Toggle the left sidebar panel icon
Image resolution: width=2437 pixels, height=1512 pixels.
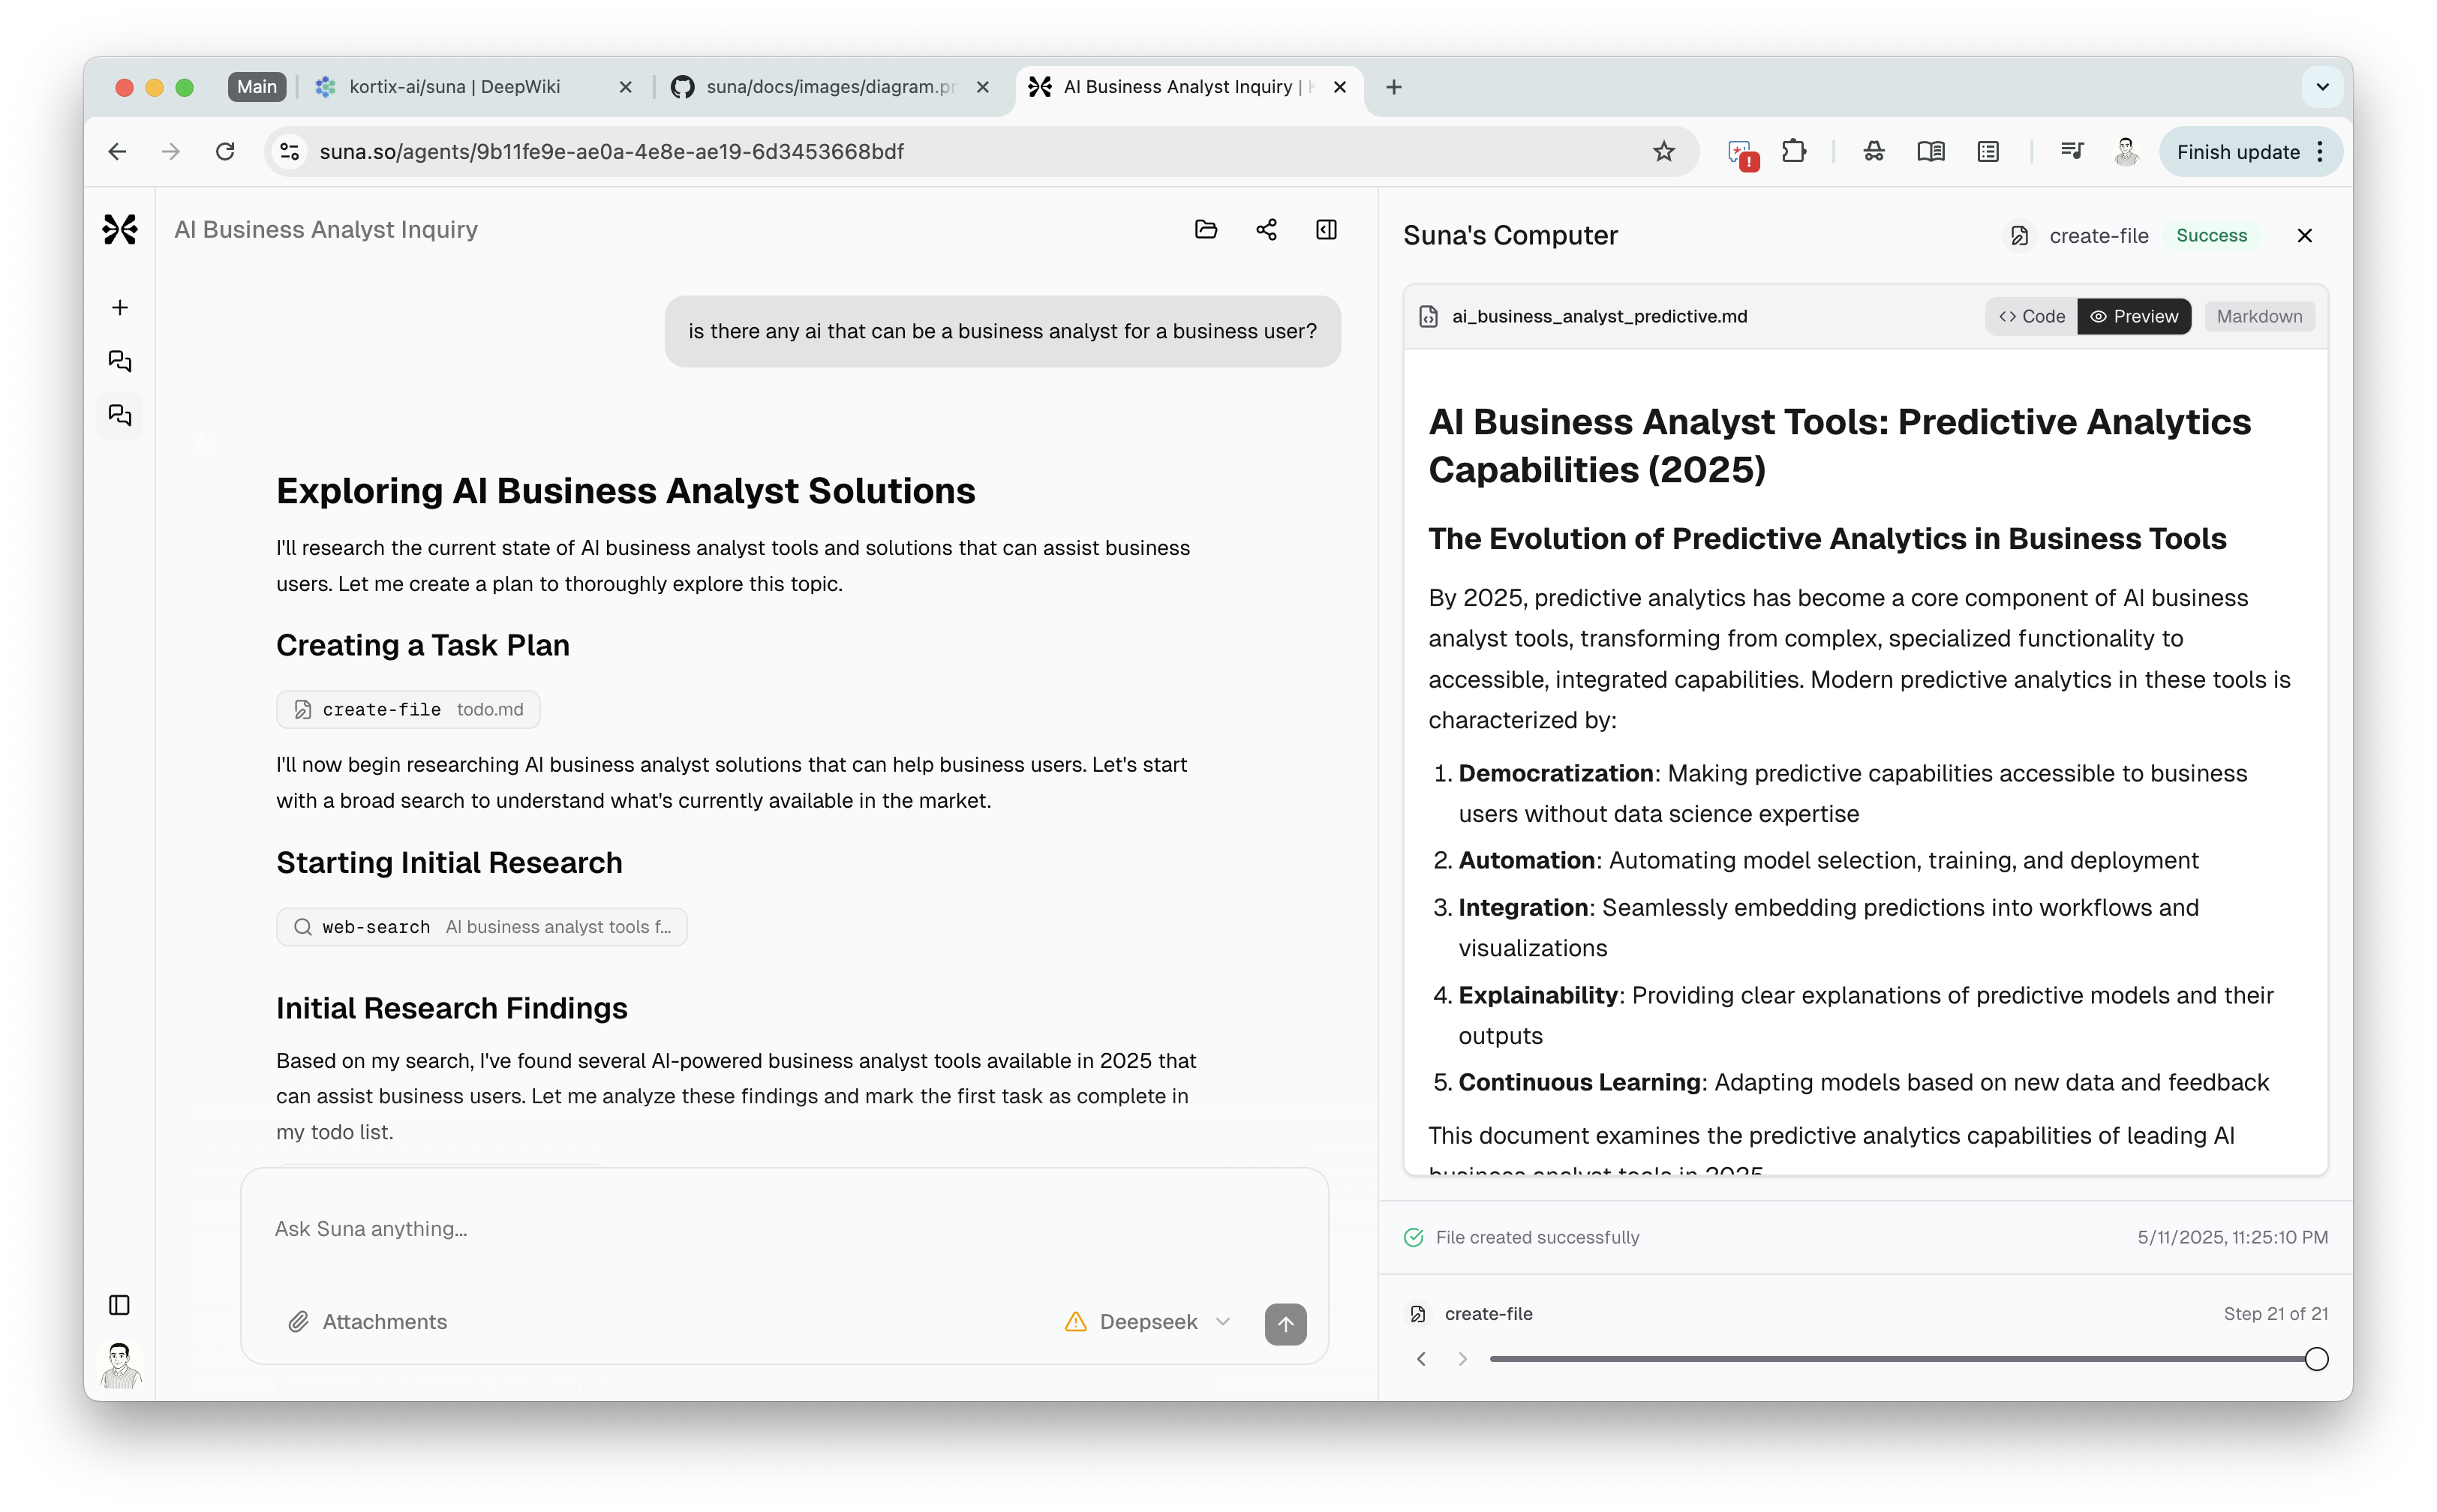tap(119, 1305)
